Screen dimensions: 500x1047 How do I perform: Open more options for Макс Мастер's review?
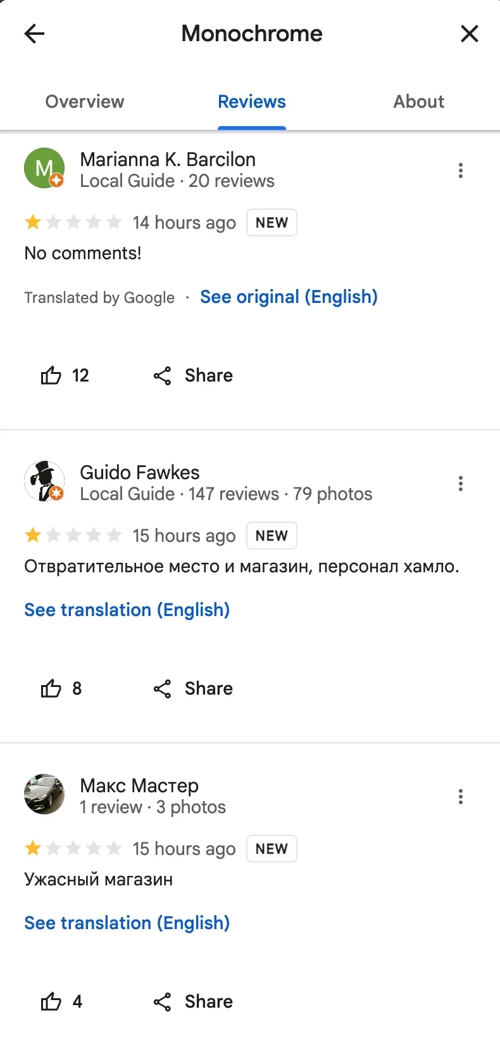(x=461, y=797)
